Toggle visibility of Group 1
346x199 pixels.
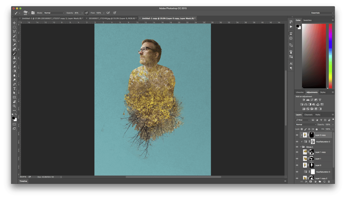coord(297,147)
